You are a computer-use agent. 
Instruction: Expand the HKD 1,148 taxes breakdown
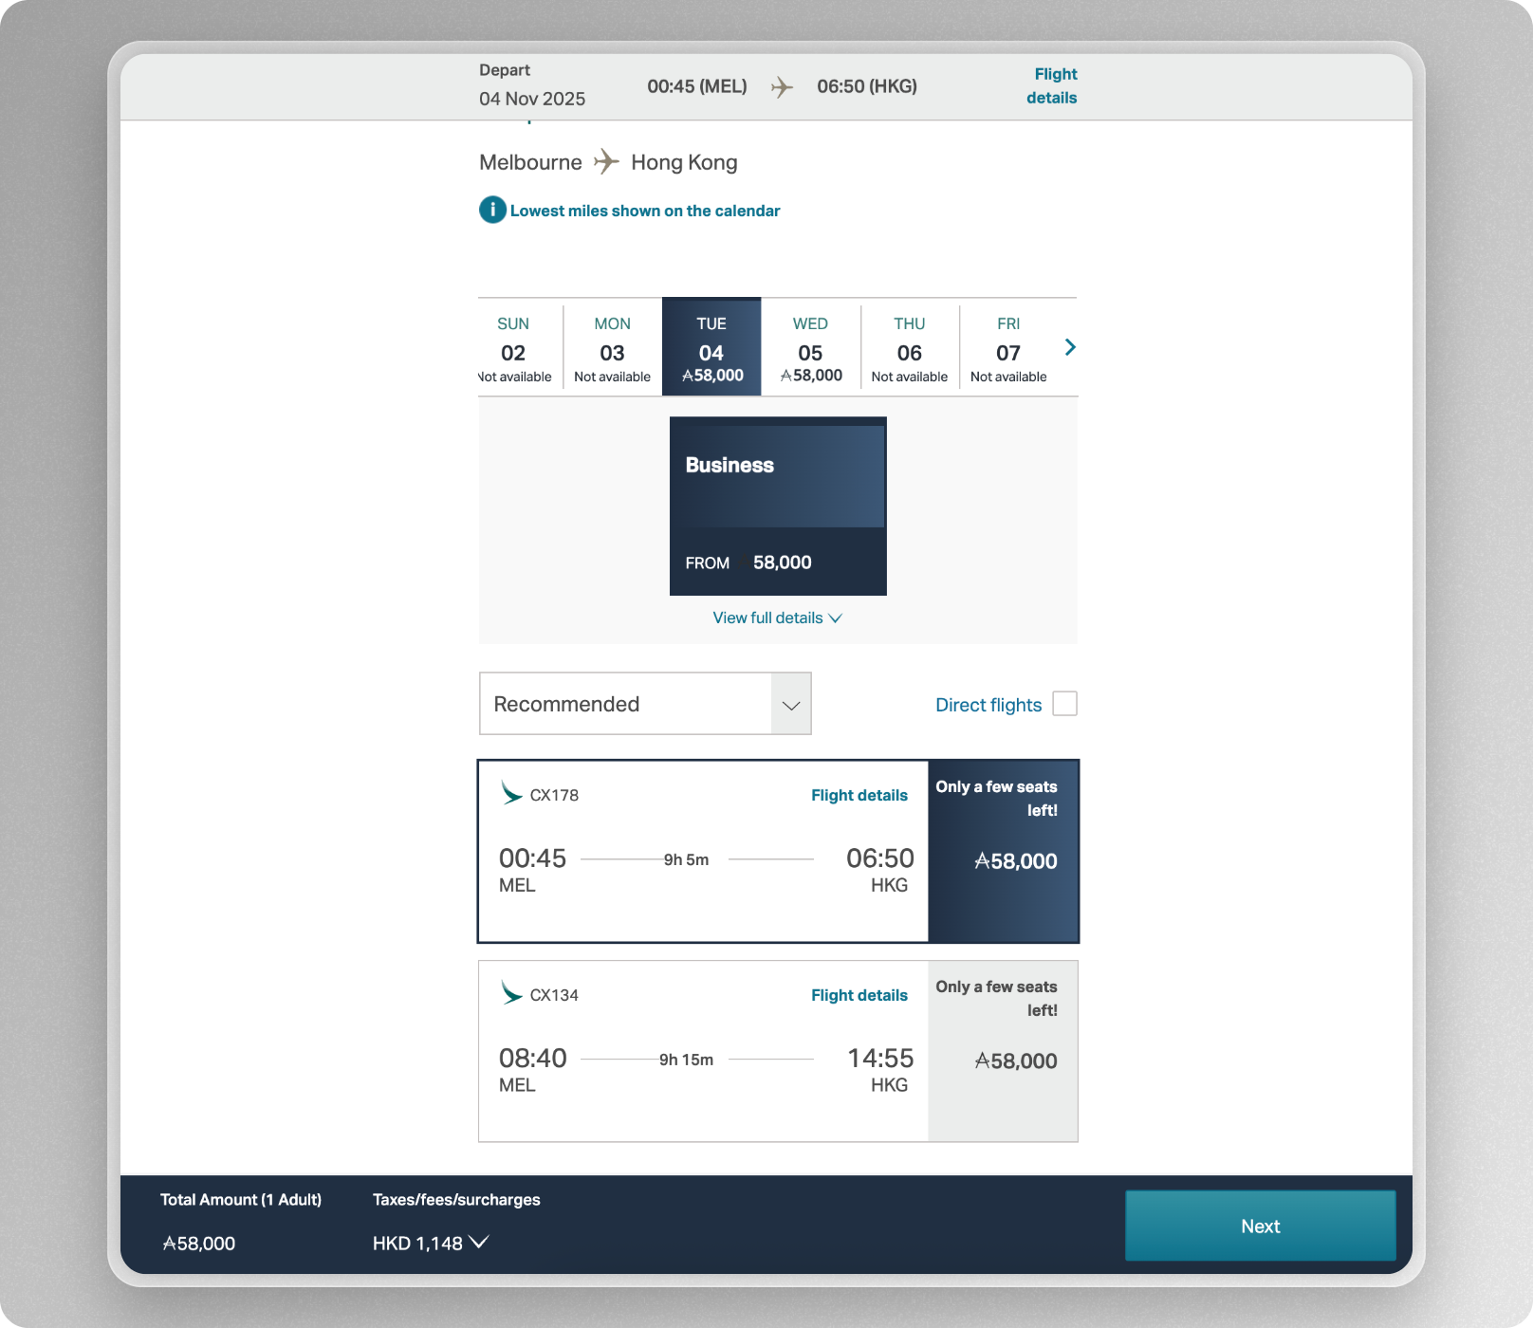431,1243
